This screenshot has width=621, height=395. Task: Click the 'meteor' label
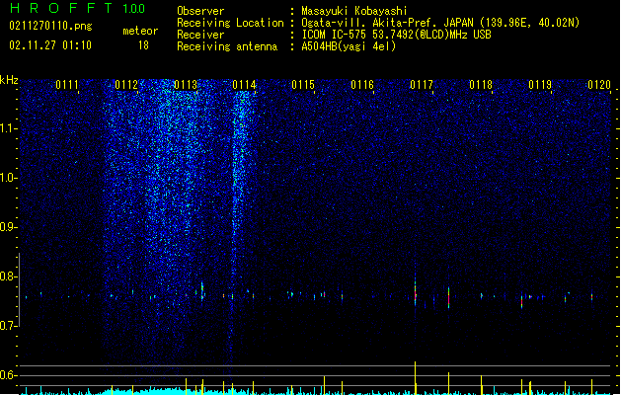point(140,31)
